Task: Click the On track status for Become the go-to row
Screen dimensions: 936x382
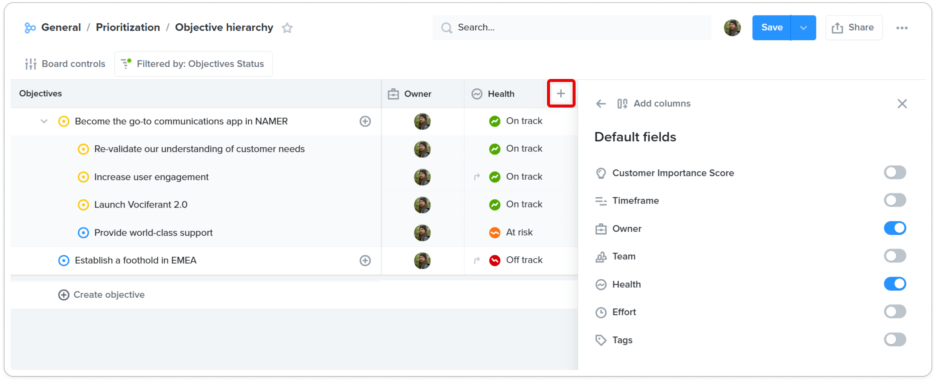Action: 524,121
